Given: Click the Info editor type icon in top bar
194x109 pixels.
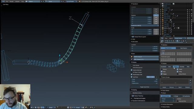Looking at the screenshot, I should [x=3, y=2].
